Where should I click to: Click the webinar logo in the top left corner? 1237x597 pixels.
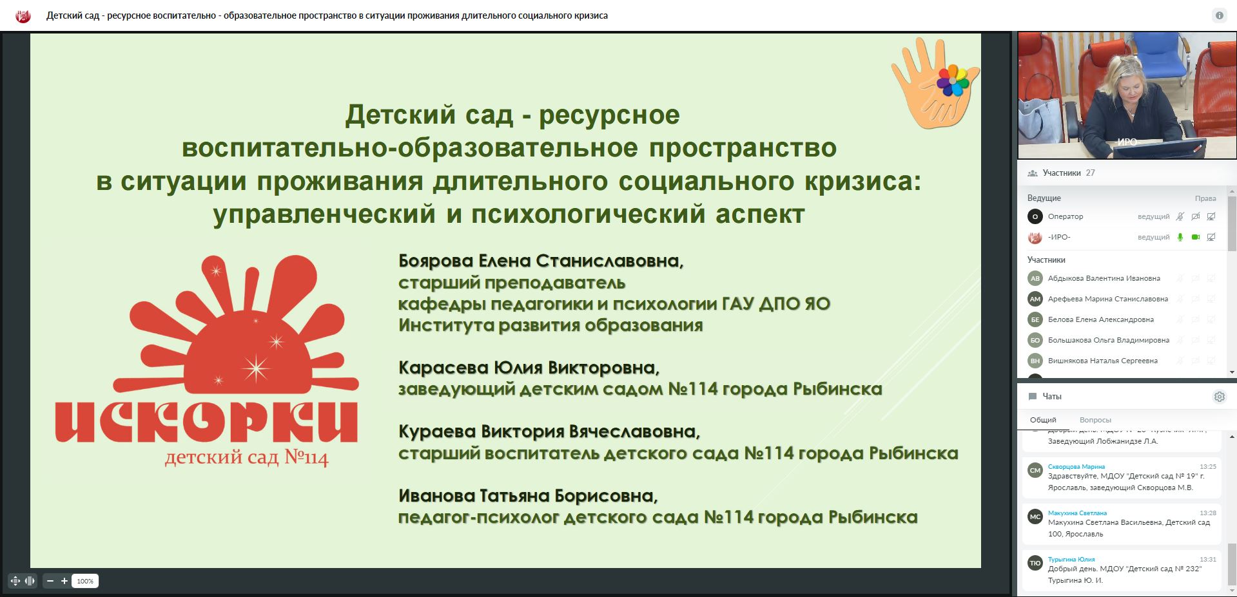tap(23, 15)
